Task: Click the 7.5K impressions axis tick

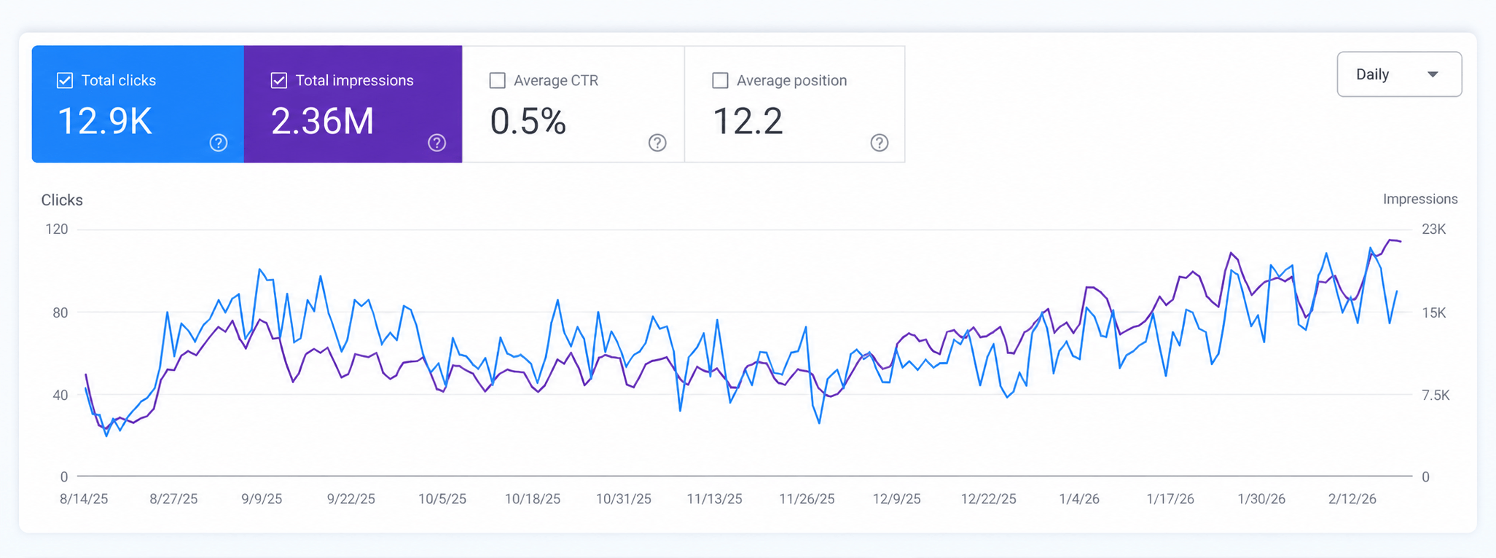Action: tap(1436, 396)
